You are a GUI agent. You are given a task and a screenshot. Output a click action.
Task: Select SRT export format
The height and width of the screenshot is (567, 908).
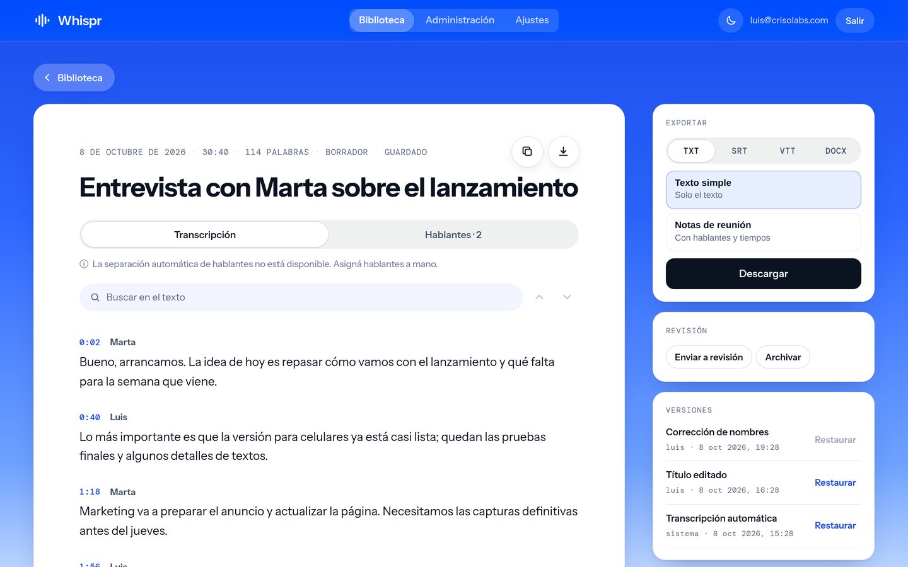(x=739, y=151)
